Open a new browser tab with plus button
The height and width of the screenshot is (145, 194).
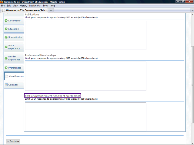coord(51,10)
